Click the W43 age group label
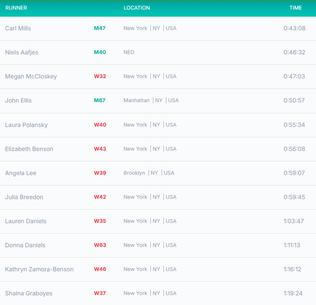The height and width of the screenshot is (305, 316). [x=100, y=149]
